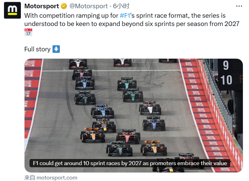Click the number 9 board in photo

[x=226, y=65]
